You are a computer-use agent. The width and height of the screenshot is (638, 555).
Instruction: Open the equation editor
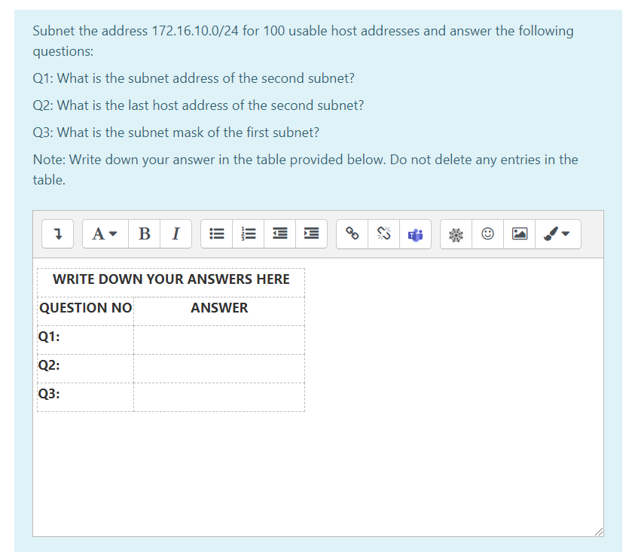tap(455, 234)
